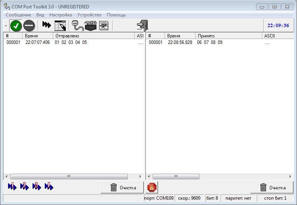Send quick message number 1
The height and width of the screenshot is (205, 297).
[x=12, y=186]
